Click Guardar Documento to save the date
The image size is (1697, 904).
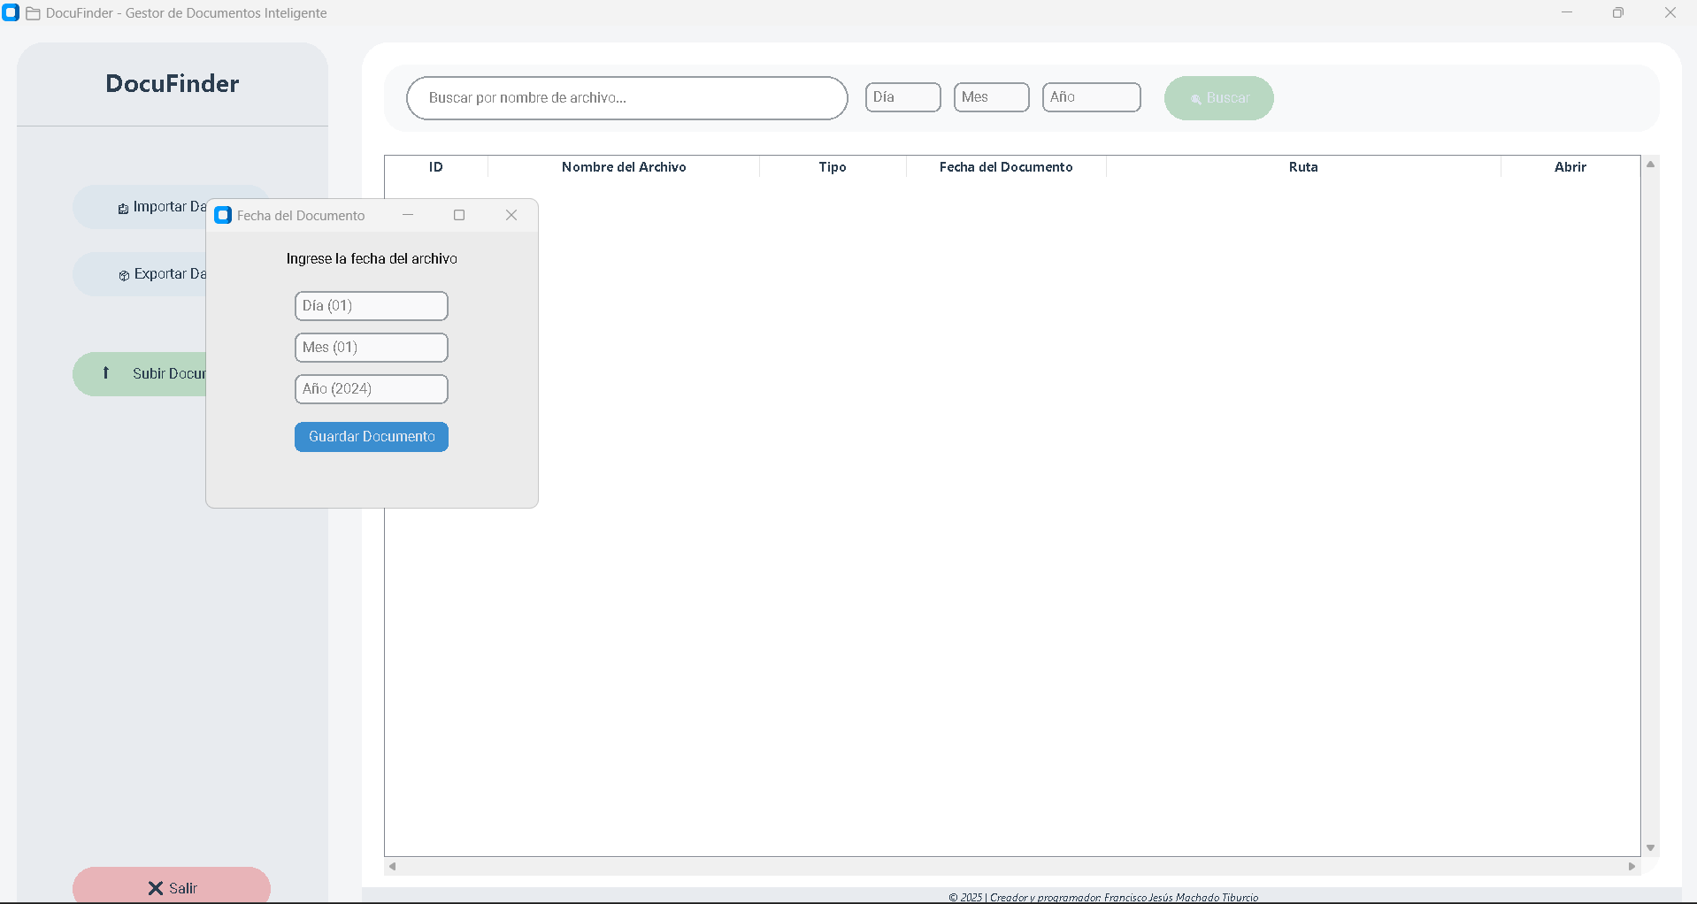pyautogui.click(x=372, y=437)
